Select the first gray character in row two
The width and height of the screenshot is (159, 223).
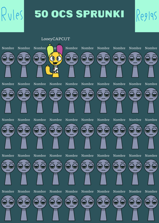point(8,100)
